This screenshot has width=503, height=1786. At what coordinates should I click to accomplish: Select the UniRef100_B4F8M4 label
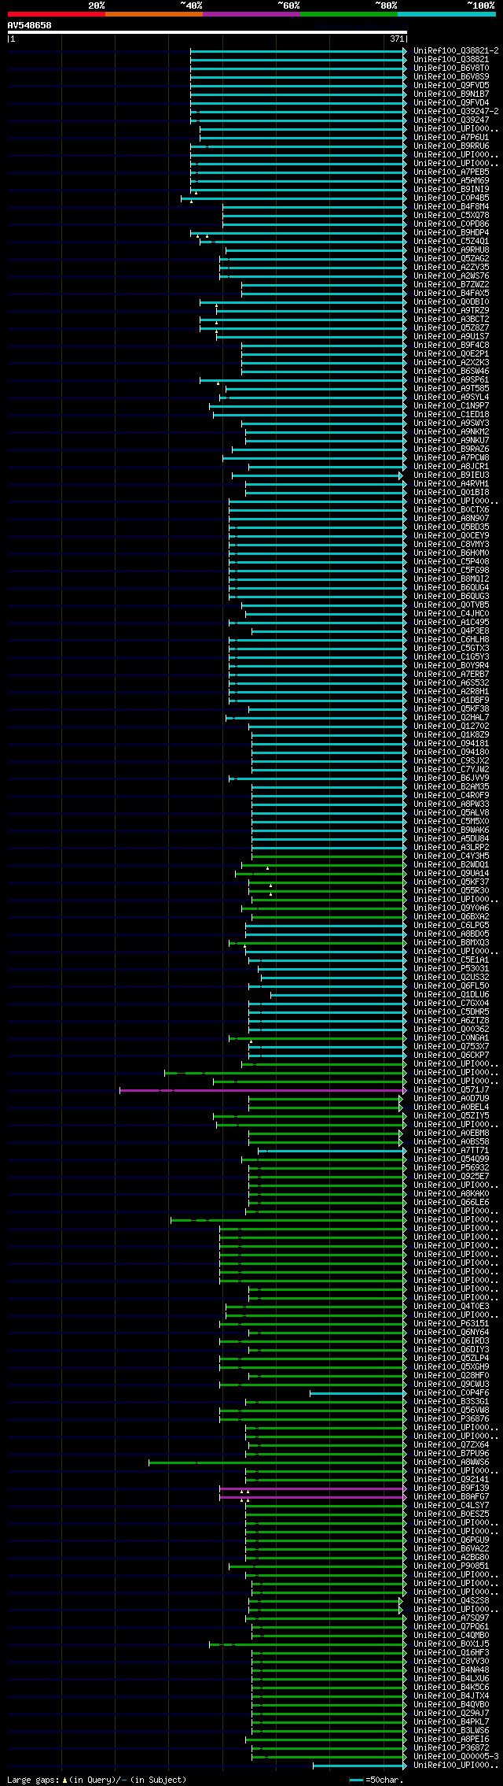point(451,206)
